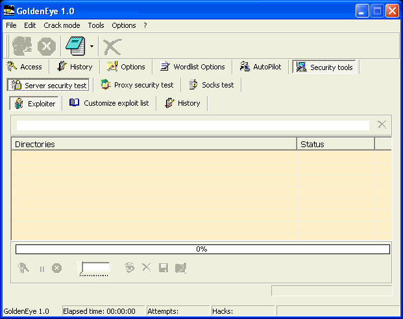
Task: Switch to the Socks test tab
Action: (x=211, y=85)
